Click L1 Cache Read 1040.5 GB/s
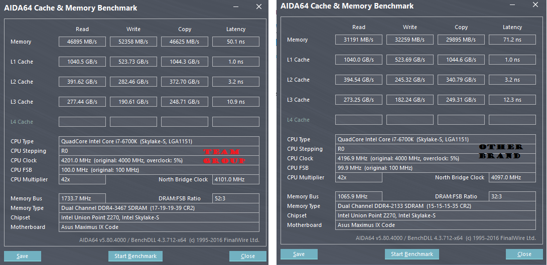The width and height of the screenshot is (547, 265). [82, 62]
